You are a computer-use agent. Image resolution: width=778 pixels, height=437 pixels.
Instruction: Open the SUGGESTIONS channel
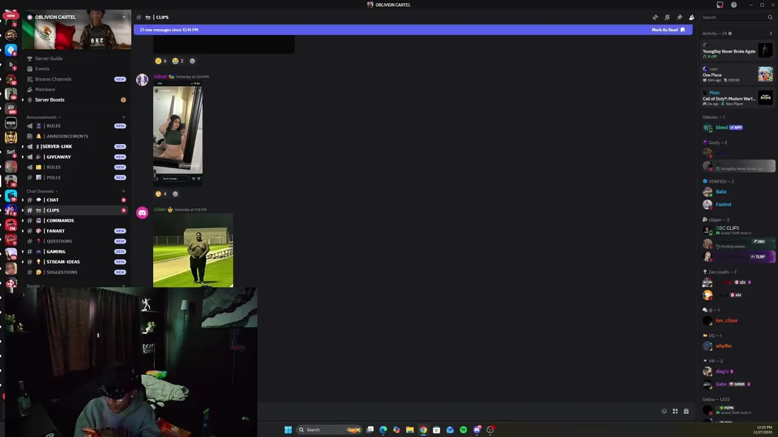(77, 272)
